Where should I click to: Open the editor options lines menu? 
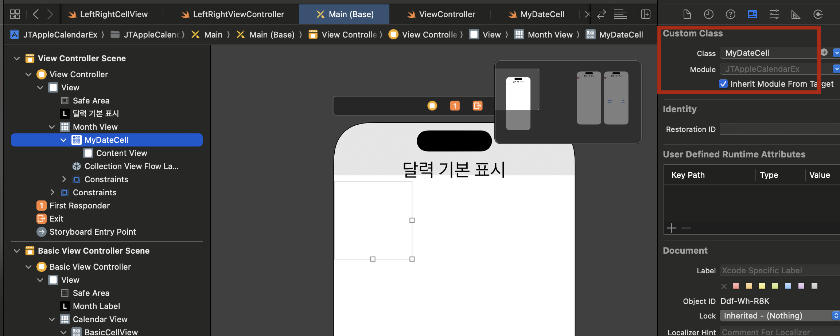620,14
